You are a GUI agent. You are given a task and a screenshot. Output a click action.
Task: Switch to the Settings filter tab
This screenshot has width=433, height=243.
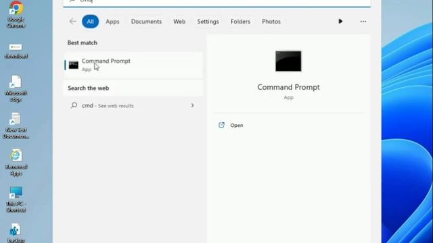pyautogui.click(x=208, y=22)
